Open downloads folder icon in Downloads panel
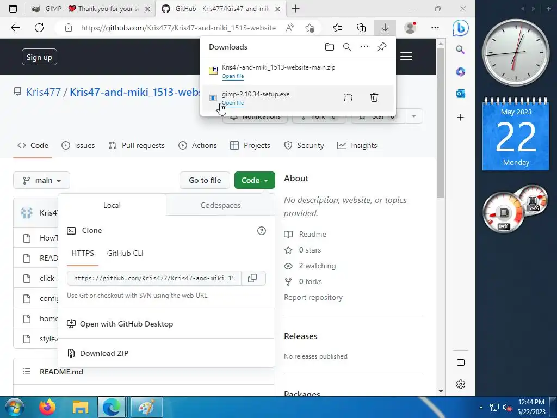The width and height of the screenshot is (557, 418). pyautogui.click(x=330, y=47)
